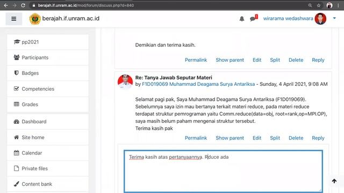Click wirarama wedashwara user name
Screen dimensions: 344x193
pyautogui.click(x=288, y=18)
